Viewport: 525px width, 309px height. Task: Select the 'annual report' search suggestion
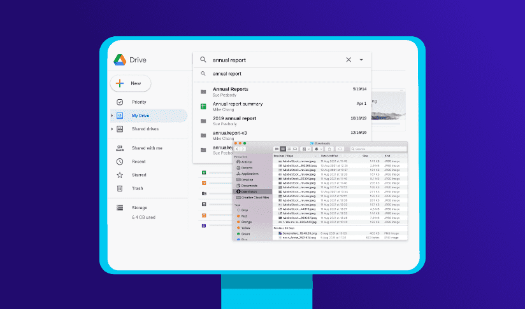(227, 74)
